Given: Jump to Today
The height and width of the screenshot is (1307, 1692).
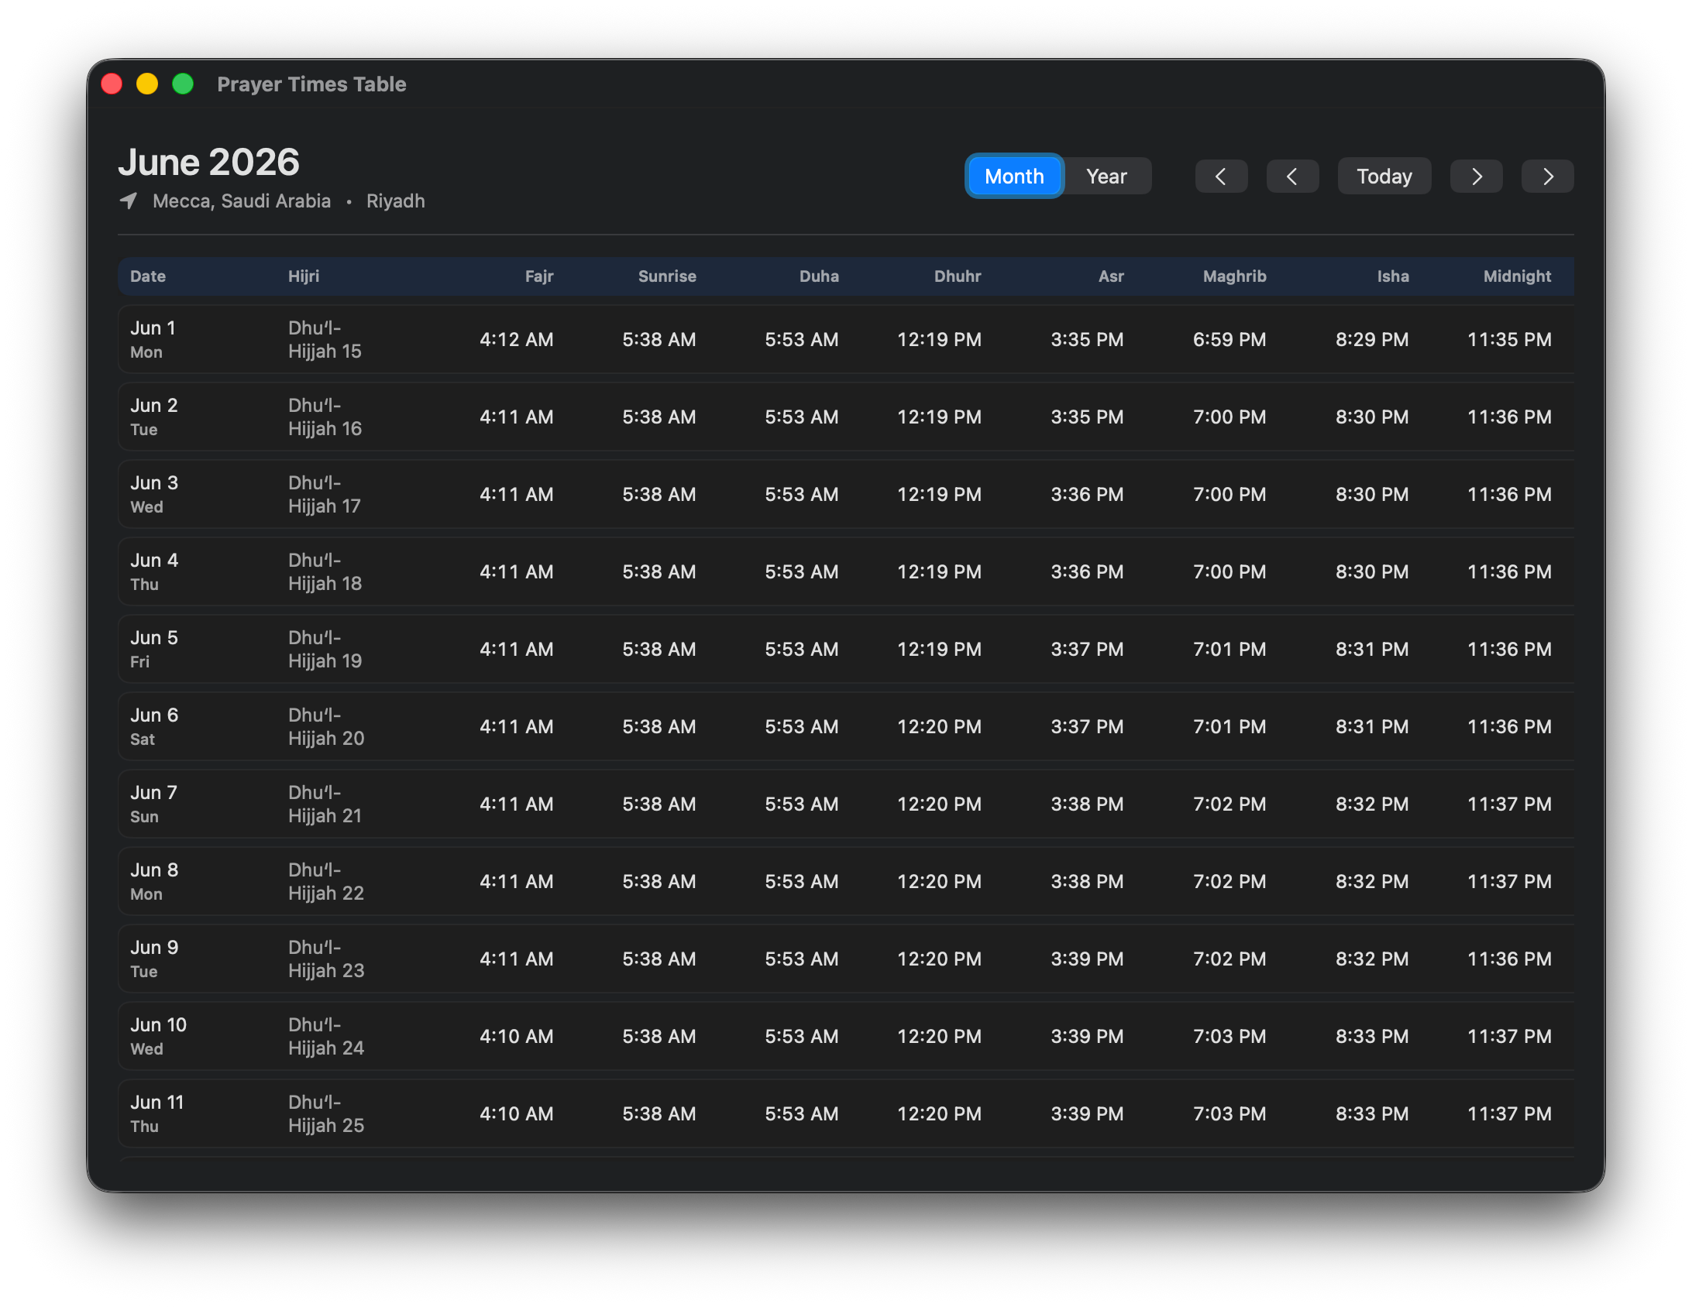Looking at the screenshot, I should (x=1384, y=177).
